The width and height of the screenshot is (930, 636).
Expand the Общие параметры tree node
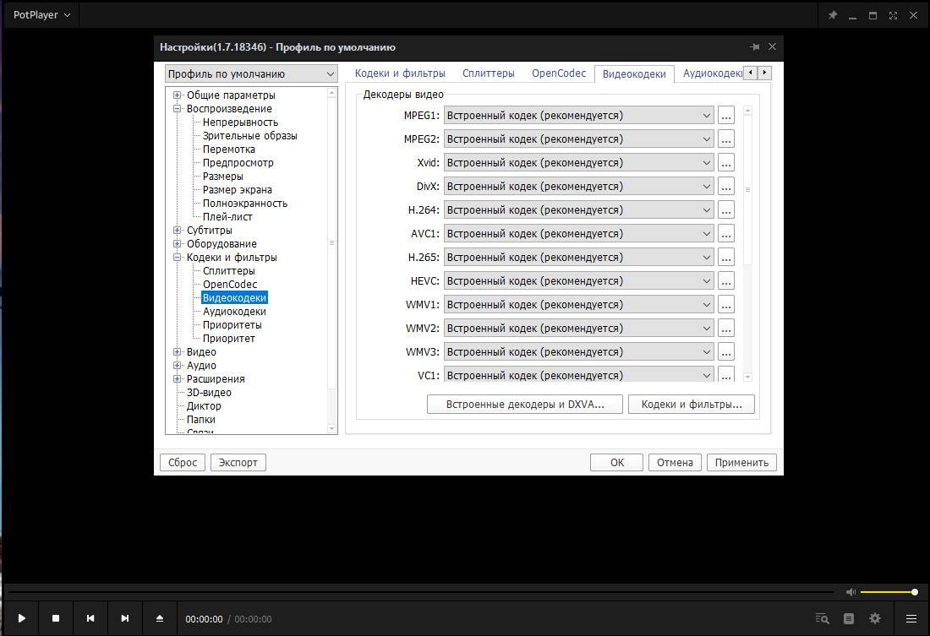point(177,95)
